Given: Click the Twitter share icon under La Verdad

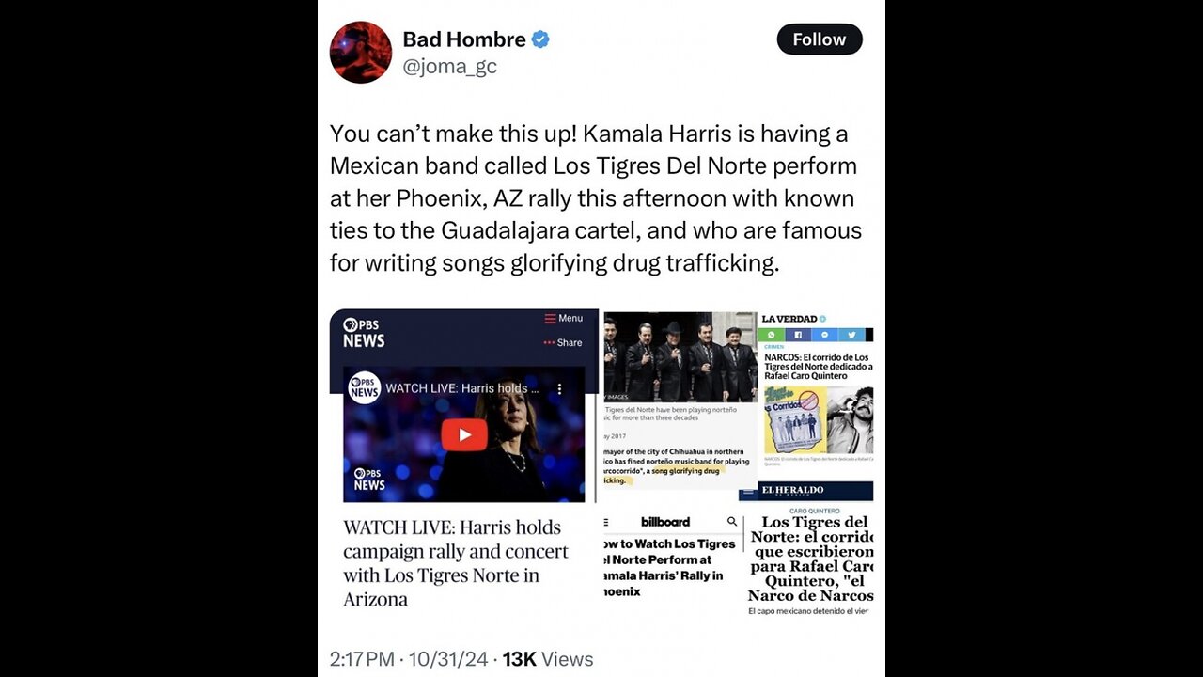Looking at the screenshot, I should click(851, 335).
